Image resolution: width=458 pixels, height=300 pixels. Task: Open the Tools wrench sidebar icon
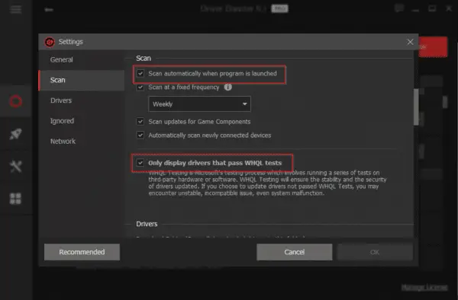click(x=16, y=166)
